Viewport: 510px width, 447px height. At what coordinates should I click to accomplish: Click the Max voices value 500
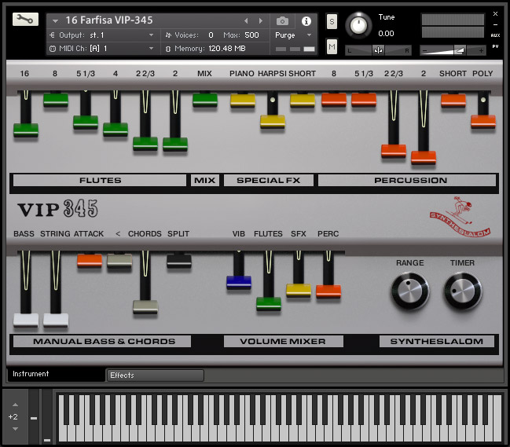tap(251, 35)
